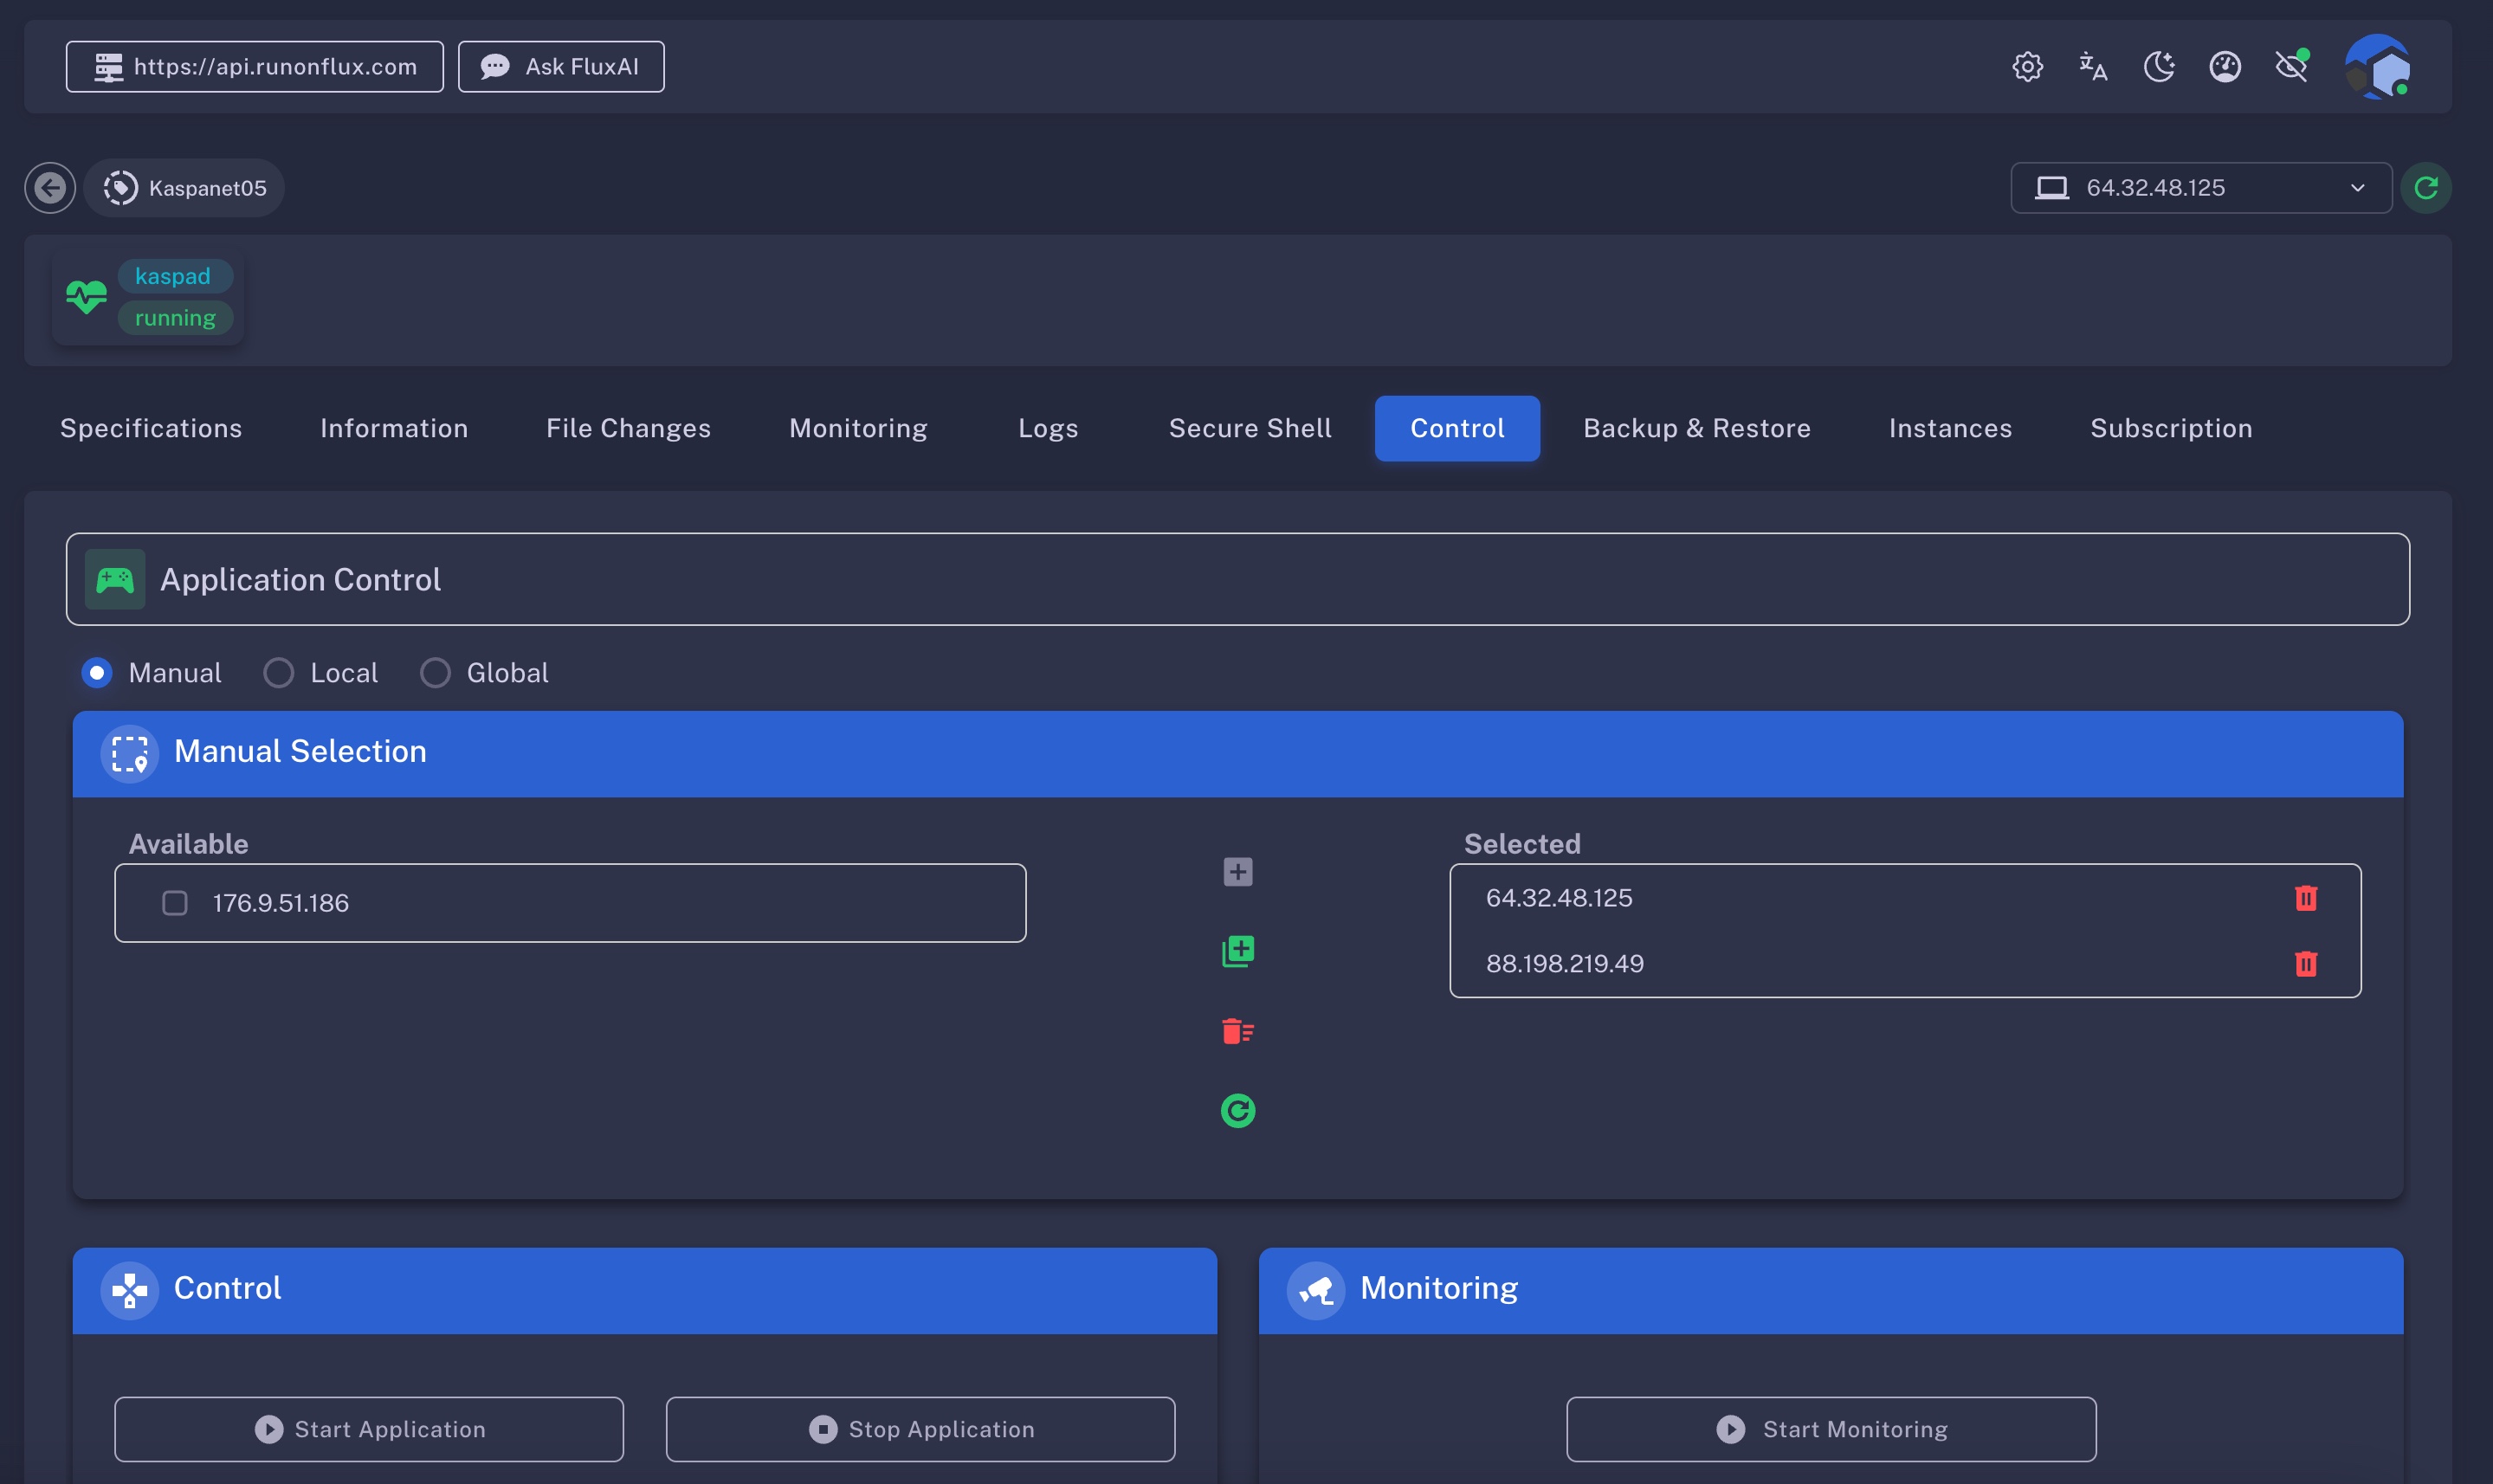Select the Global radio option
This screenshot has height=1484, width=2493.
tap(435, 673)
